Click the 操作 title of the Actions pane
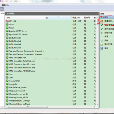Screen dimensions: 114x114 point(102,14)
